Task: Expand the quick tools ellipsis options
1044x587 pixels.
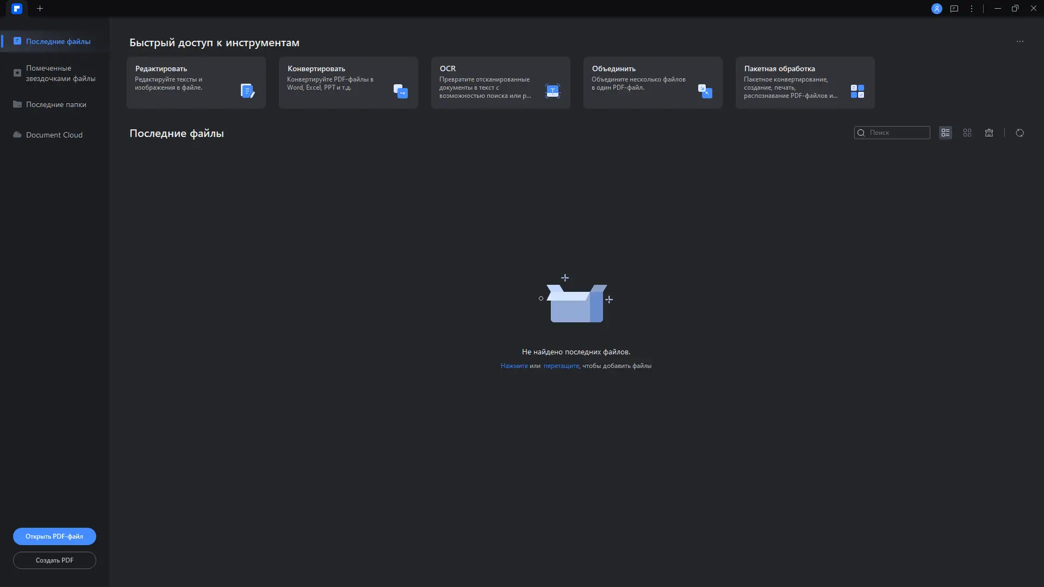Action: click(1020, 41)
